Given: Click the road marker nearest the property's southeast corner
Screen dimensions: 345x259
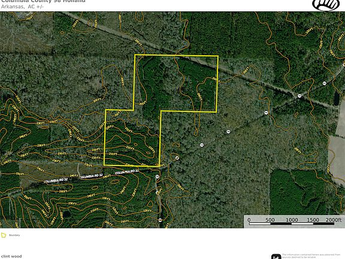Looking at the screenshot, I should point(177,158).
